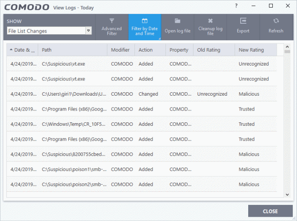
Task: Open the Advanced Filter funnel icon
Action: pyautogui.click(x=112, y=21)
